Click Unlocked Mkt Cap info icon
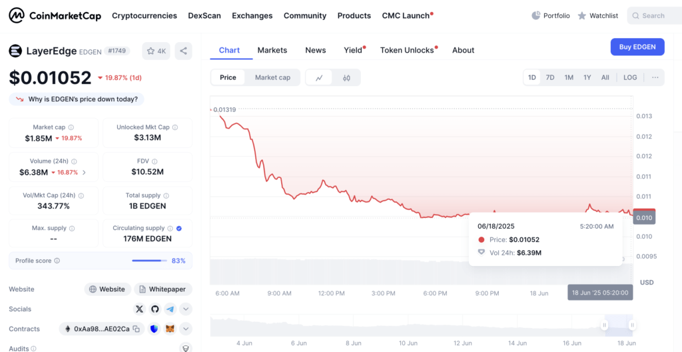The height and width of the screenshot is (352, 682). [x=175, y=127]
